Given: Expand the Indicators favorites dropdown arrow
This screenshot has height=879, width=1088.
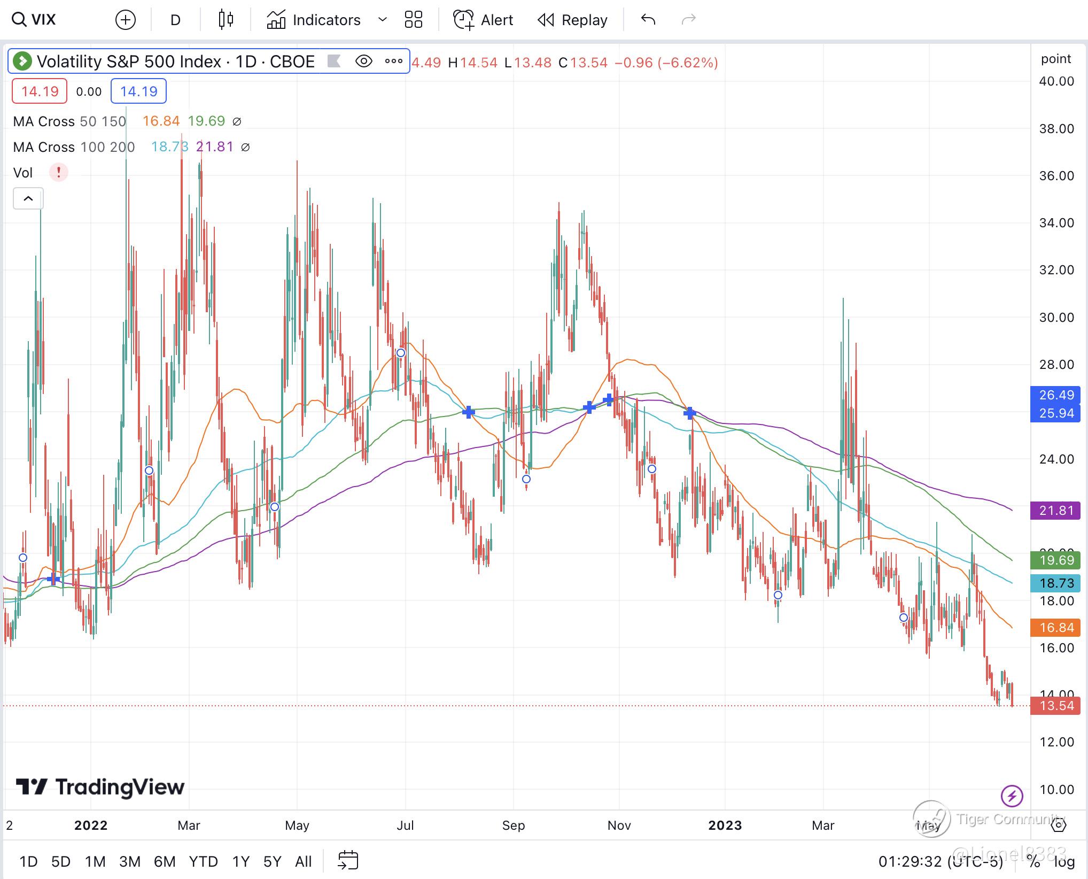Looking at the screenshot, I should (383, 20).
